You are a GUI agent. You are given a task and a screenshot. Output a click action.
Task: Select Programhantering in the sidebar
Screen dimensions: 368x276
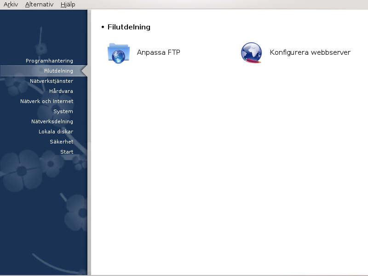pos(49,61)
